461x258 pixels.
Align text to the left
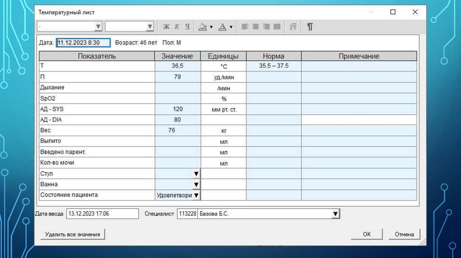245,27
